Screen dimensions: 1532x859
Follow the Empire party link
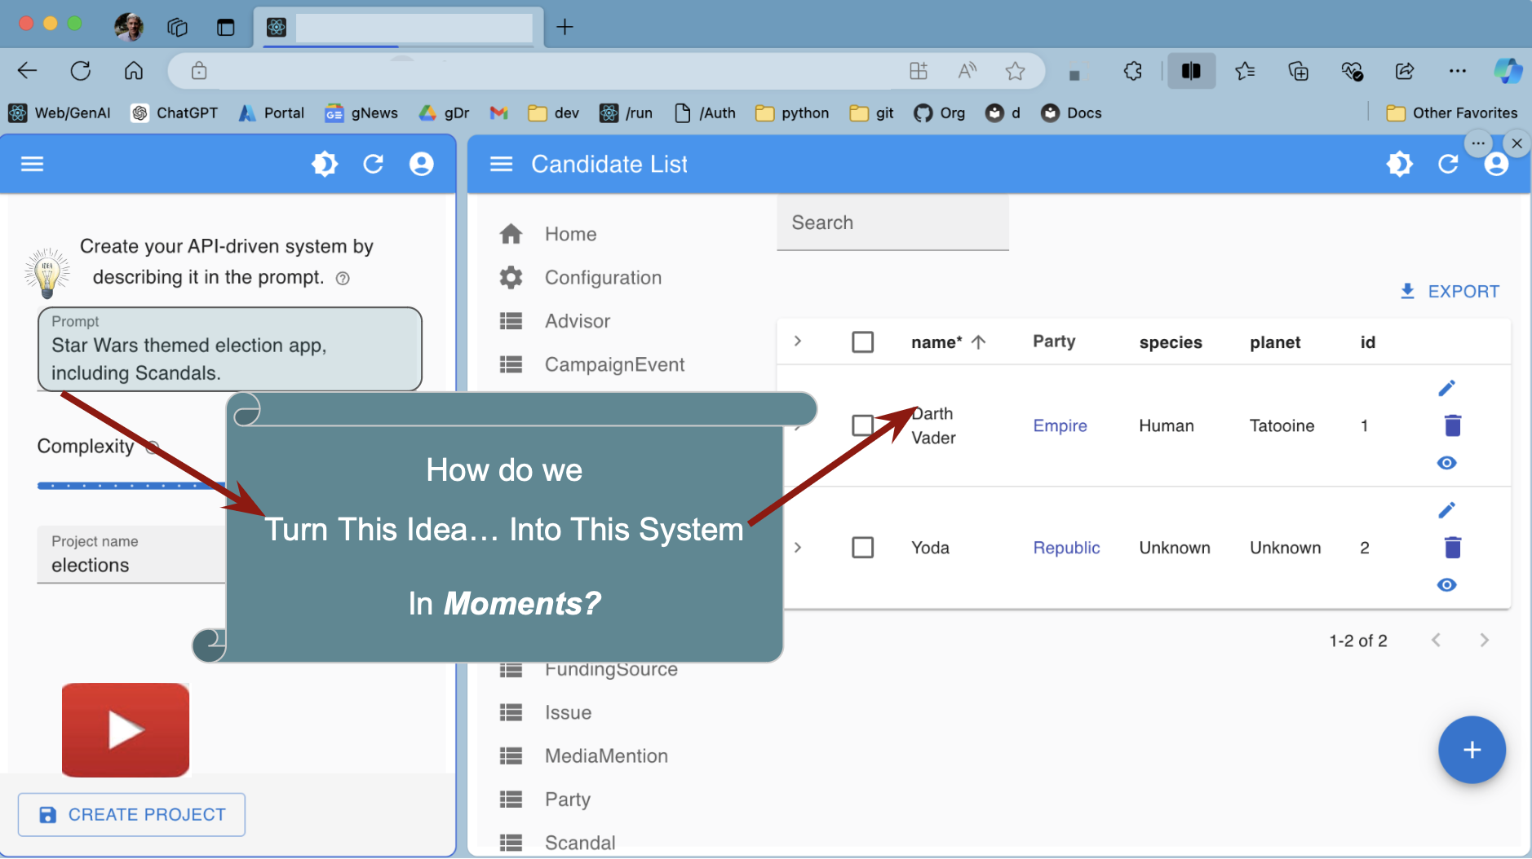click(x=1060, y=425)
